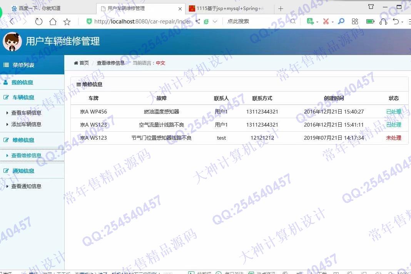Click fault 节气门位置感知器线路不良 cell
The image size is (411, 274).
[x=162, y=138]
